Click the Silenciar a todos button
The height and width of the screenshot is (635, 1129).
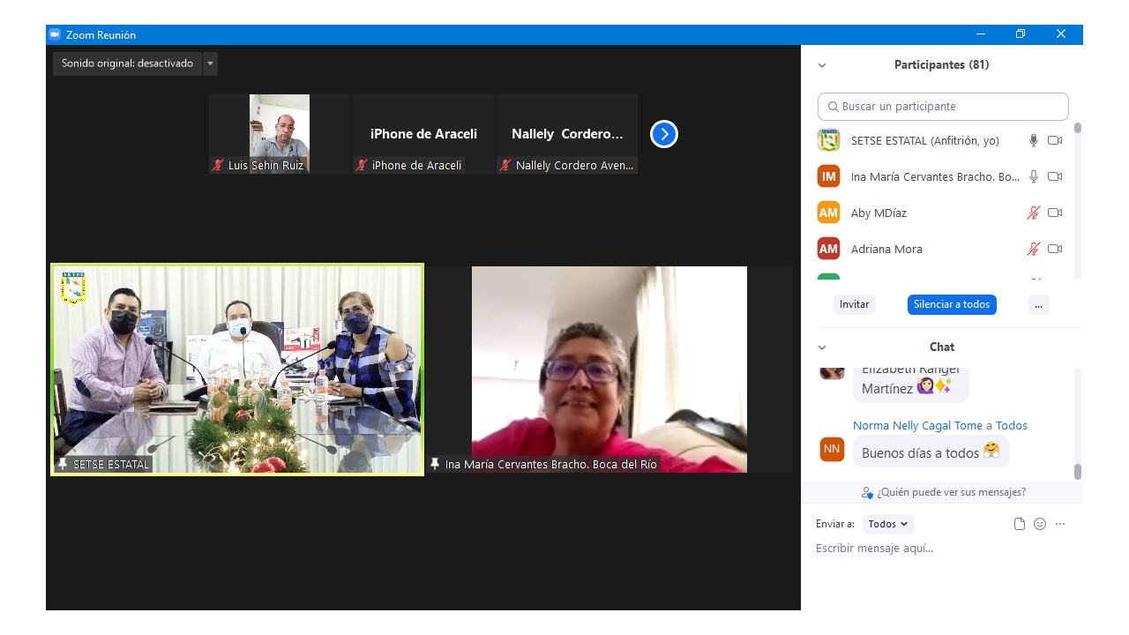(x=952, y=304)
